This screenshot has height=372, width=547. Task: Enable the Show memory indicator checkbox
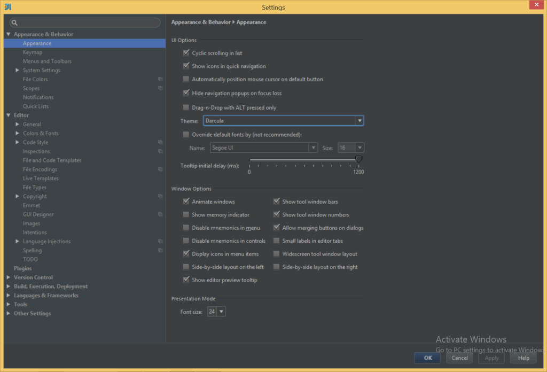point(186,215)
